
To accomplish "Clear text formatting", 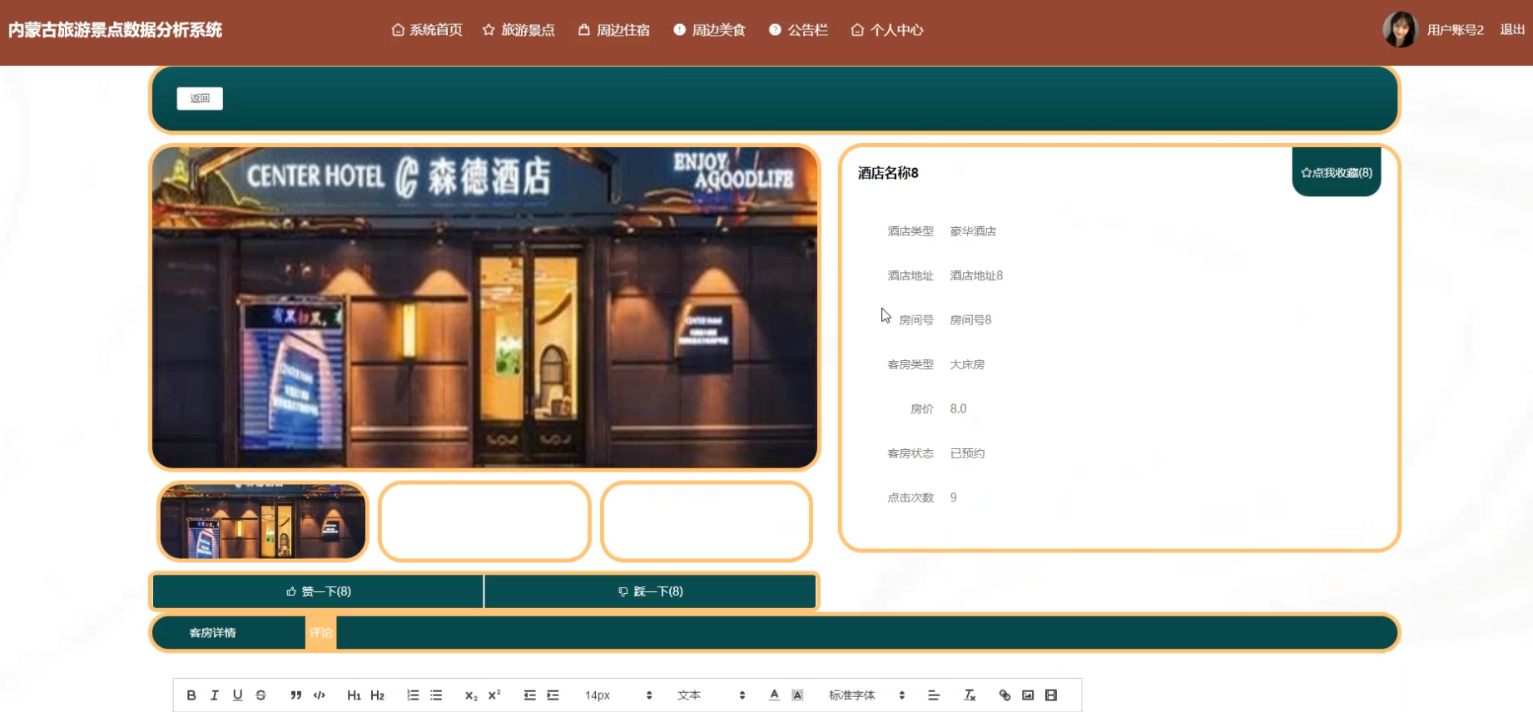I will [x=970, y=695].
